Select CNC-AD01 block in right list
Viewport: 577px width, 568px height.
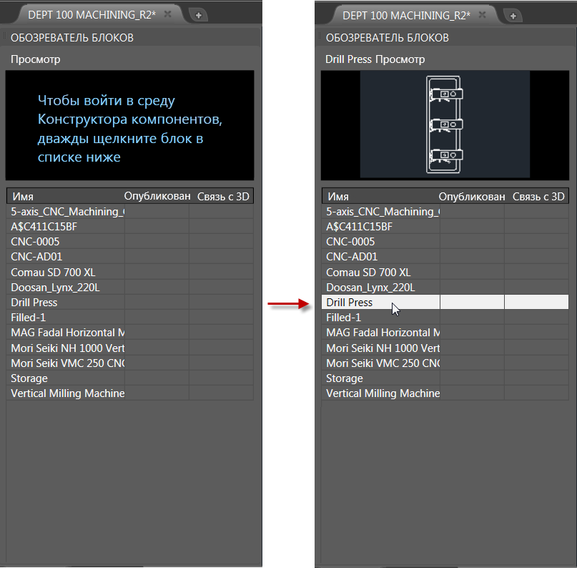click(x=445, y=257)
